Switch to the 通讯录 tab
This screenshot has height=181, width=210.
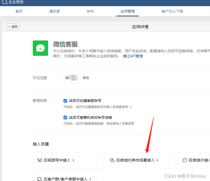pyautogui.click(x=55, y=11)
